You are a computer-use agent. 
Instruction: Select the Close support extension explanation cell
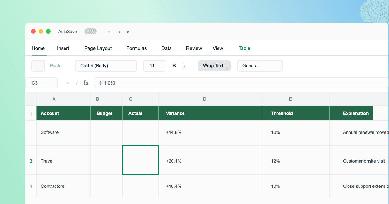point(359,186)
